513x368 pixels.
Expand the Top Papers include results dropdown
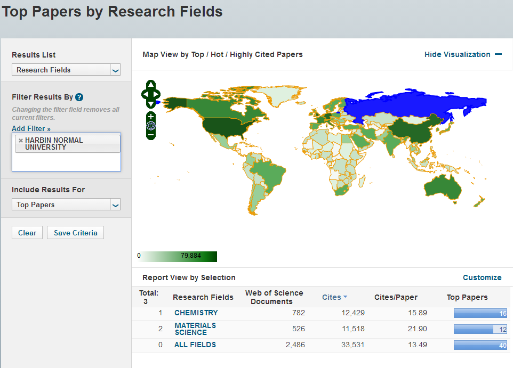[66, 205]
